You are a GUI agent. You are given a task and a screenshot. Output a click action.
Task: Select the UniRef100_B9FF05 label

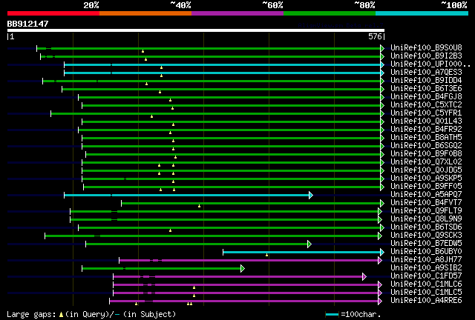(426, 187)
